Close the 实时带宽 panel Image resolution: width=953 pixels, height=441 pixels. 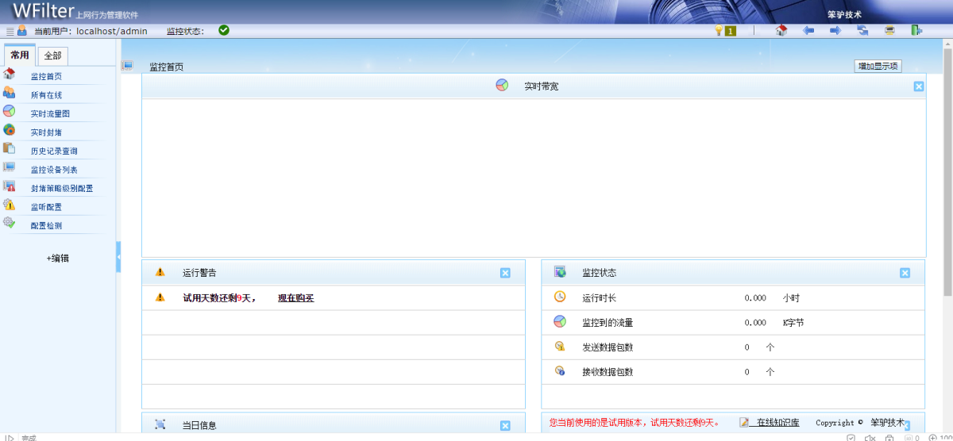918,86
